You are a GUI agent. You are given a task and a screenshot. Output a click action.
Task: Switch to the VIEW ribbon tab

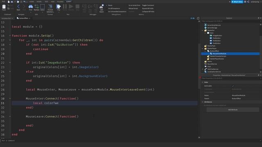pyautogui.click(x=53, y=2)
